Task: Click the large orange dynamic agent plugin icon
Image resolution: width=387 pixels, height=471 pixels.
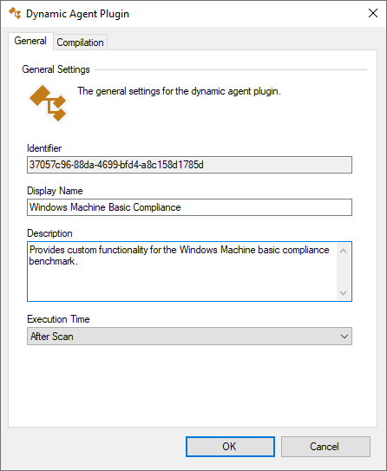Action: pos(48,103)
